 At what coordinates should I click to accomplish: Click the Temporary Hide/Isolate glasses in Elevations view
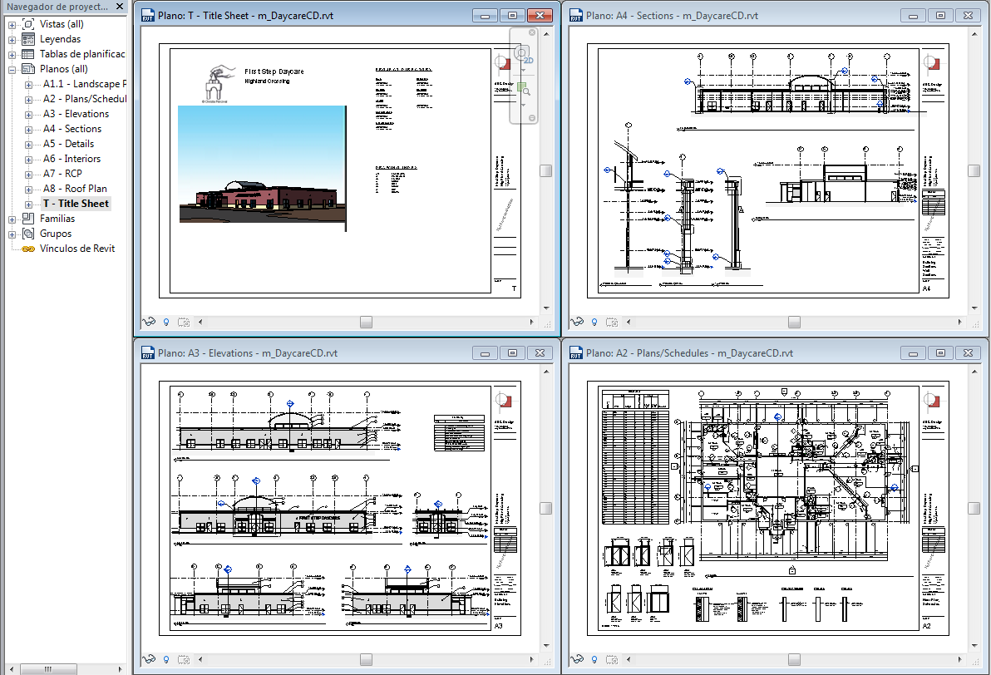click(x=149, y=659)
